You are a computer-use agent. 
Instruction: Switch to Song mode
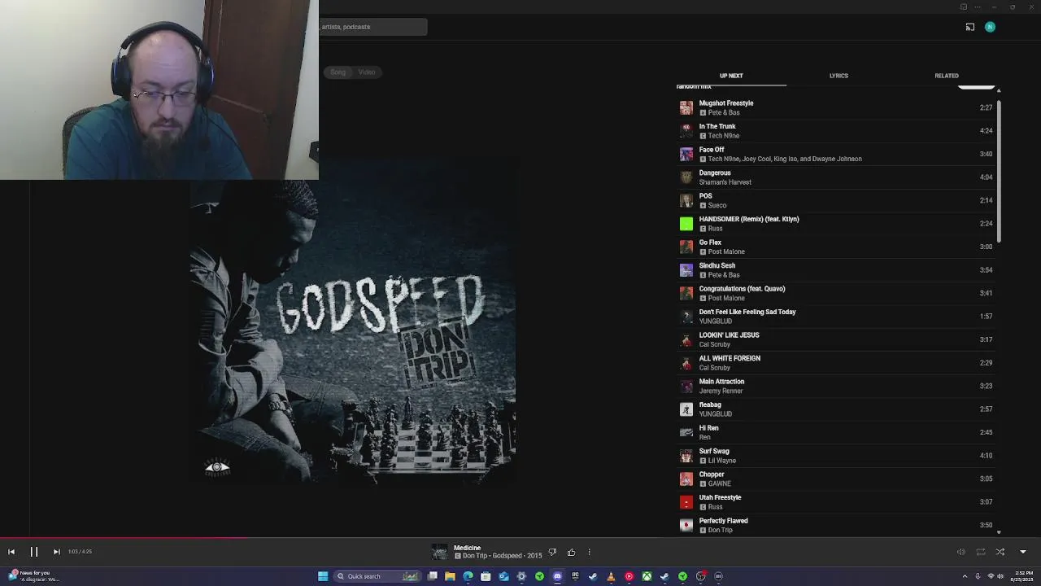pyautogui.click(x=338, y=72)
